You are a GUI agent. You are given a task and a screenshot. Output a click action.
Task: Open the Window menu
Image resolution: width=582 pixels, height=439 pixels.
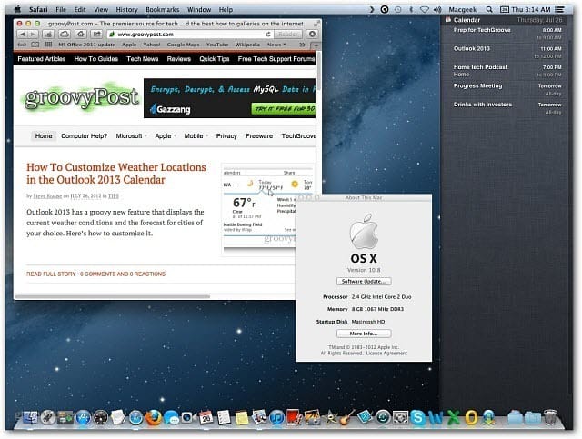(199, 10)
